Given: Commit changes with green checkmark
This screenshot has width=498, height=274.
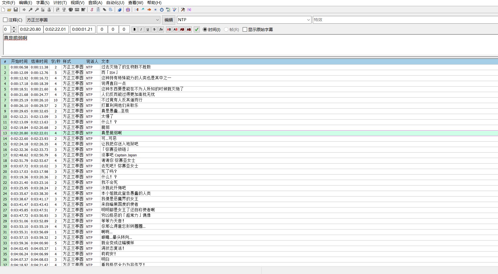Looking at the screenshot, I should coord(197,29).
